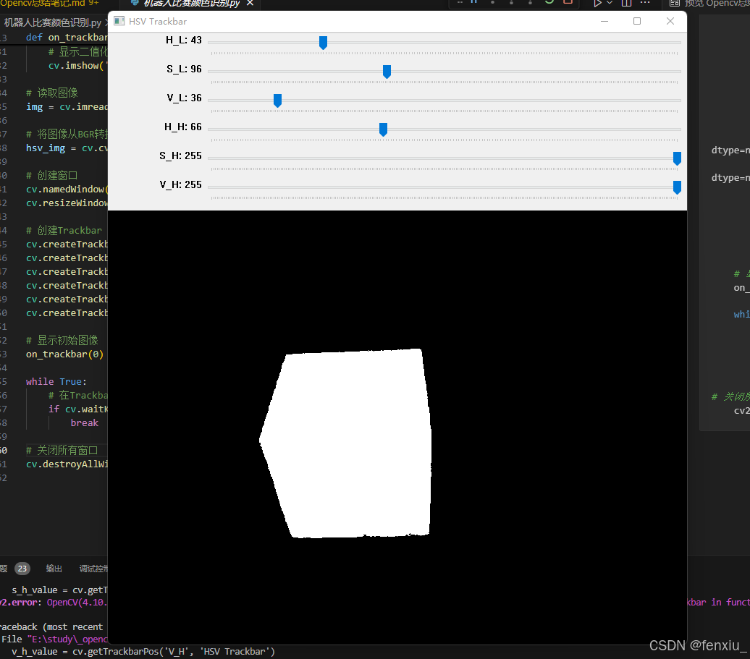Click the 's_h_value = cv.getT' terminal line

coord(60,590)
